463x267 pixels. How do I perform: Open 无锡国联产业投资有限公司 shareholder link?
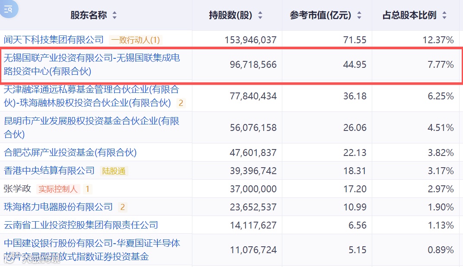92,64
